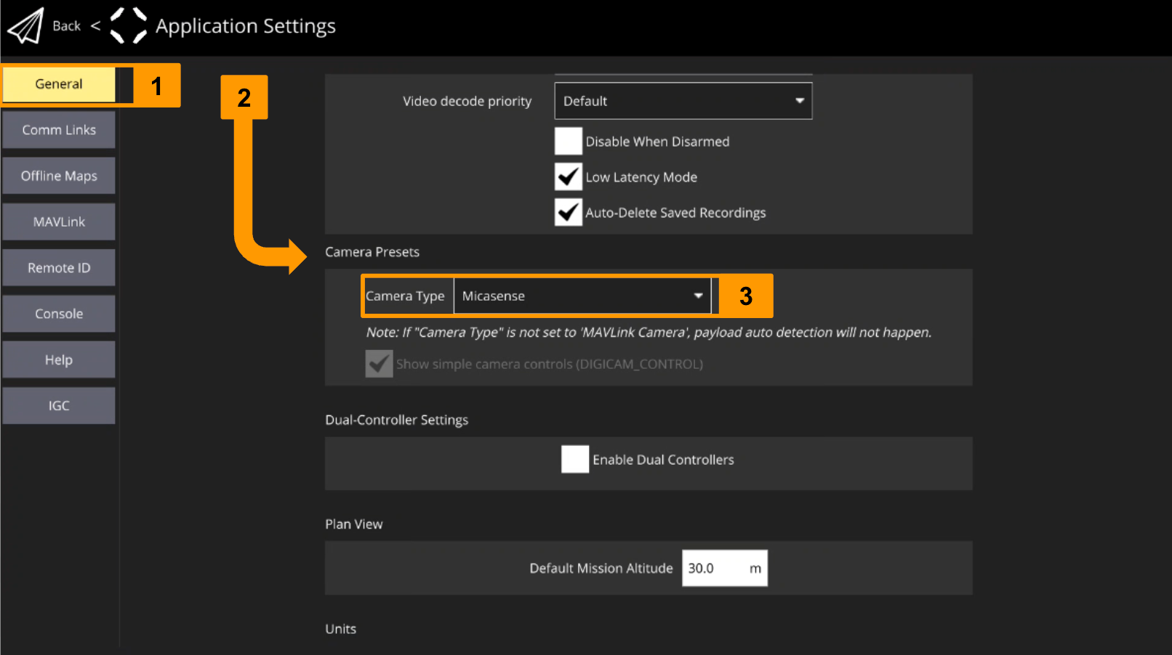1172x655 pixels.
Task: Enable Disable When Disarmed checkbox
Action: tap(569, 141)
